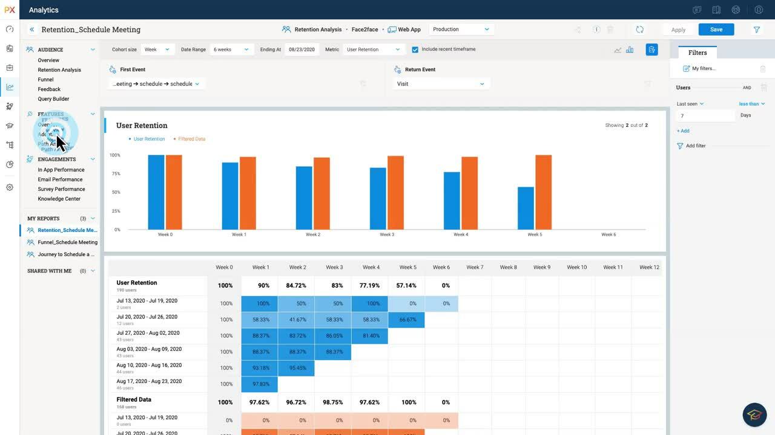Click the accounts icon in left rail

[10, 48]
